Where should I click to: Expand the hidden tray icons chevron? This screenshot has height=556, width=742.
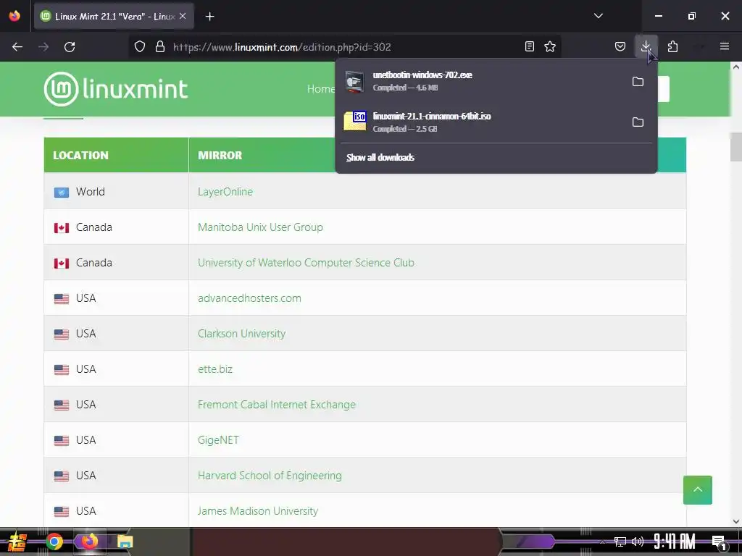[x=602, y=542]
